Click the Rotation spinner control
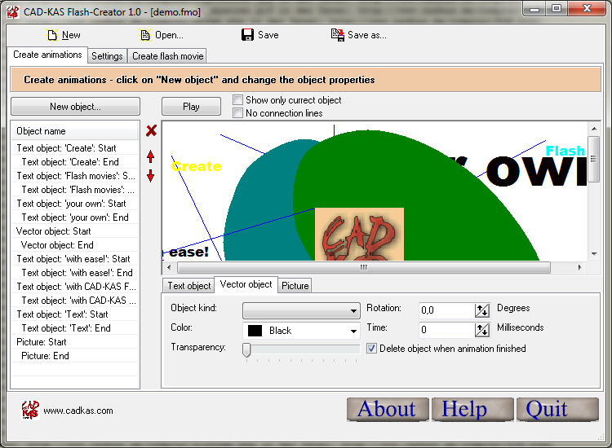612x448 pixels. 482,310
